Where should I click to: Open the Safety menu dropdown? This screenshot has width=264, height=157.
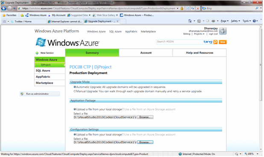(x=235, y=21)
